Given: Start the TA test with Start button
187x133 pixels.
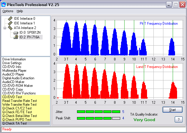Looking at the screenshot, I should click(172, 109).
